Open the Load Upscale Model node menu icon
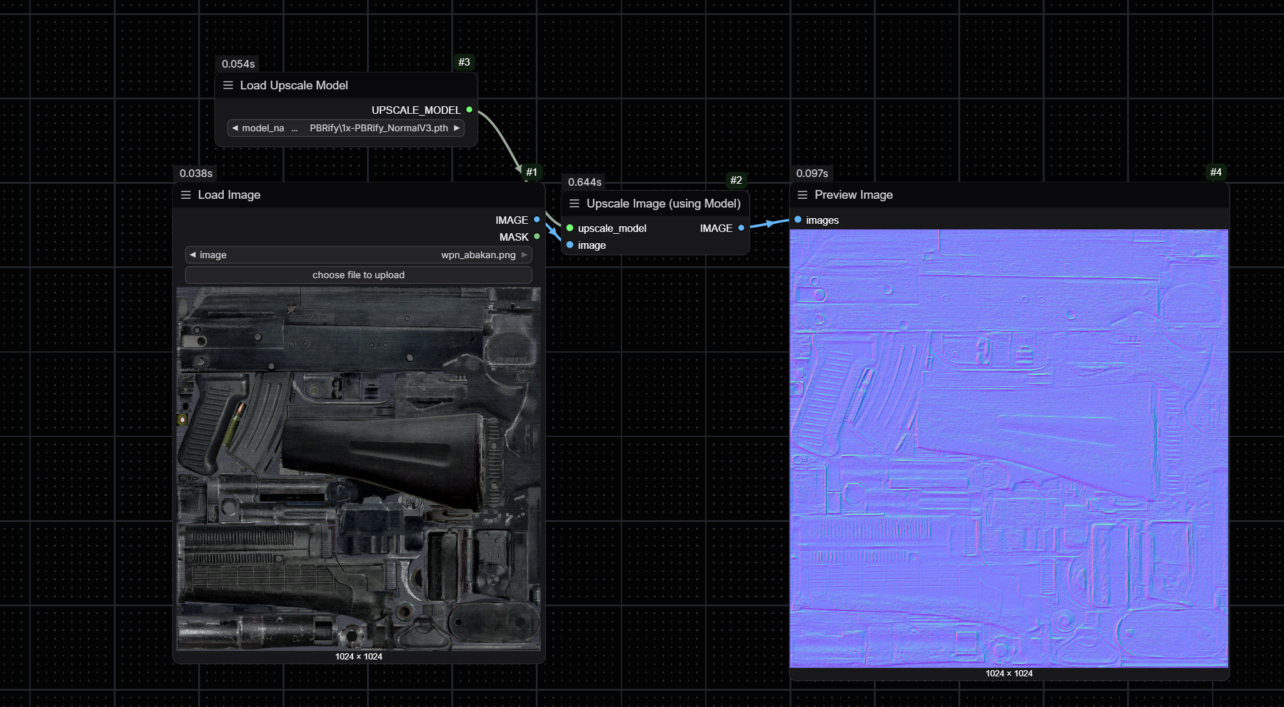 tap(228, 85)
